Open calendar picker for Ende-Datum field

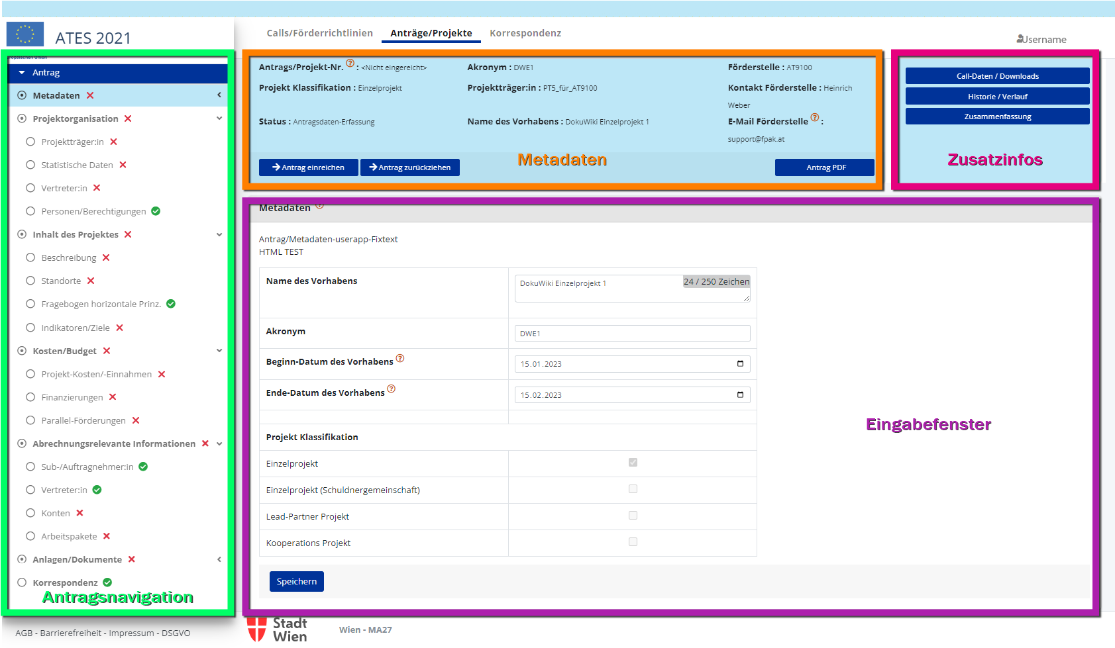click(740, 394)
